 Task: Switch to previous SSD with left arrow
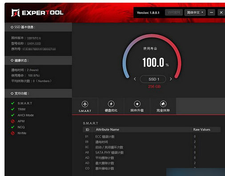click(135, 79)
